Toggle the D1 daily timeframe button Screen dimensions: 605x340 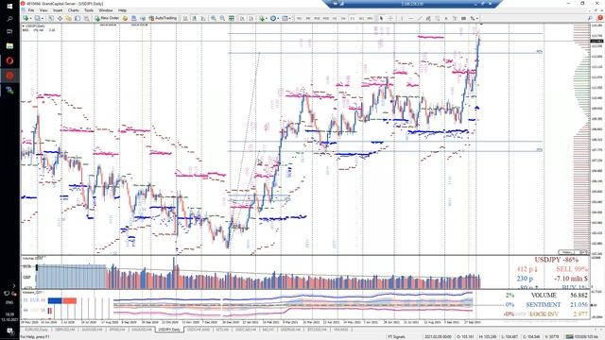(x=352, y=18)
